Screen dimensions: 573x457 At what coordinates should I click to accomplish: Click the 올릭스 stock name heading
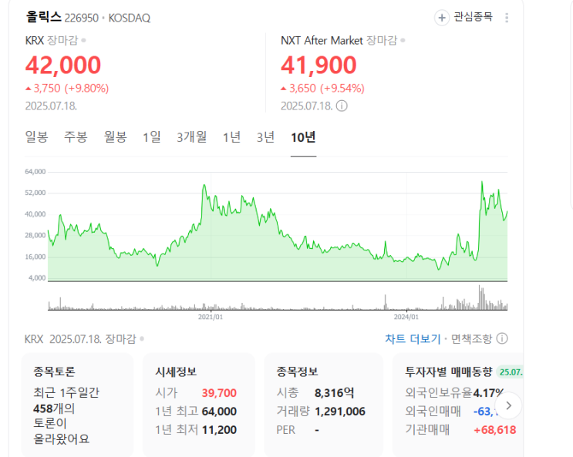click(43, 17)
